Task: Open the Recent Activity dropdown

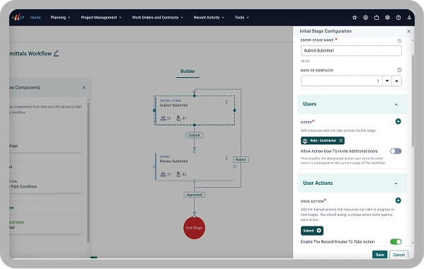Action: (209, 18)
